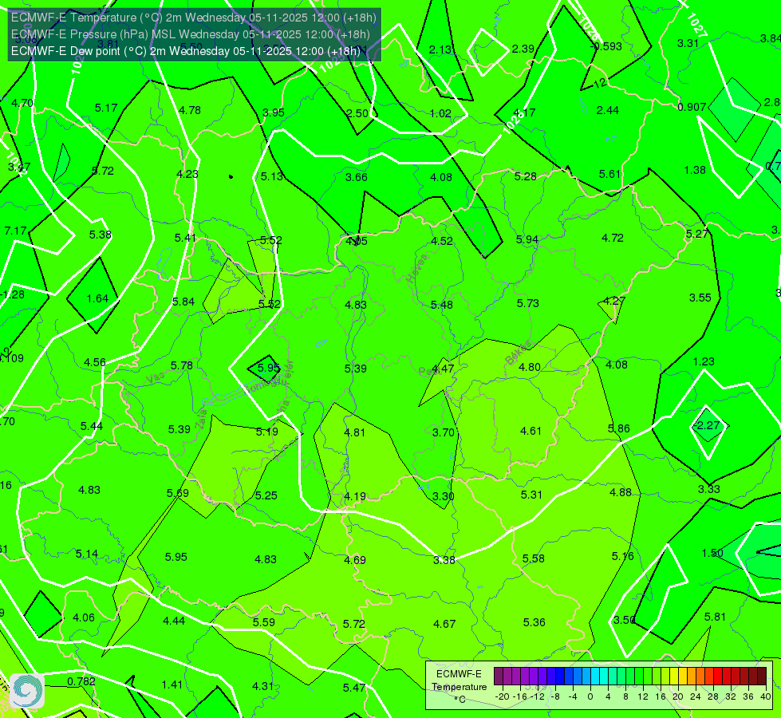The image size is (781, 718).
Task: Click the 3.38 grid value
Action: [444, 560]
